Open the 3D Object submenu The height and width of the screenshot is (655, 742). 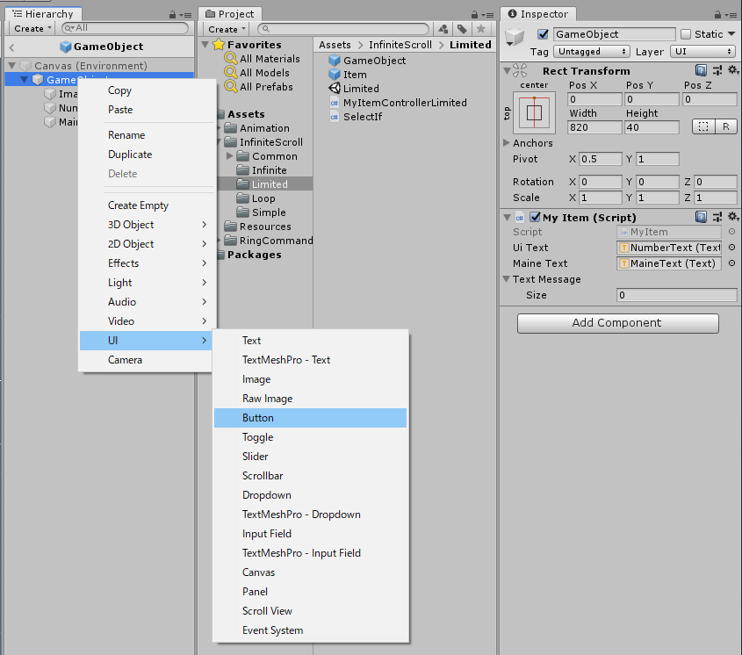[x=148, y=225]
